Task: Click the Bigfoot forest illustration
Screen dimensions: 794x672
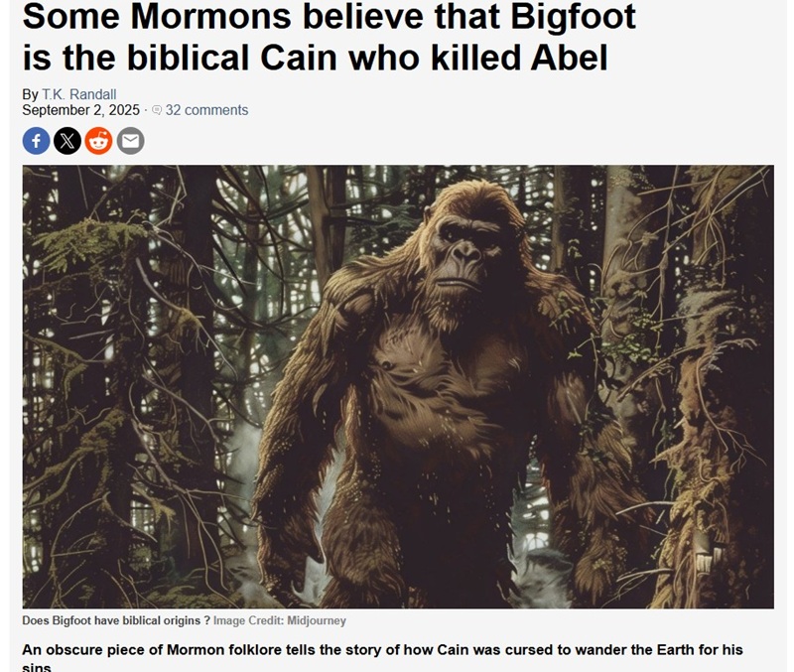Action: pos(398,387)
